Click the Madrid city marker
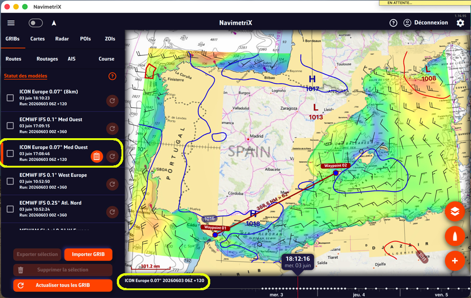 248,139
